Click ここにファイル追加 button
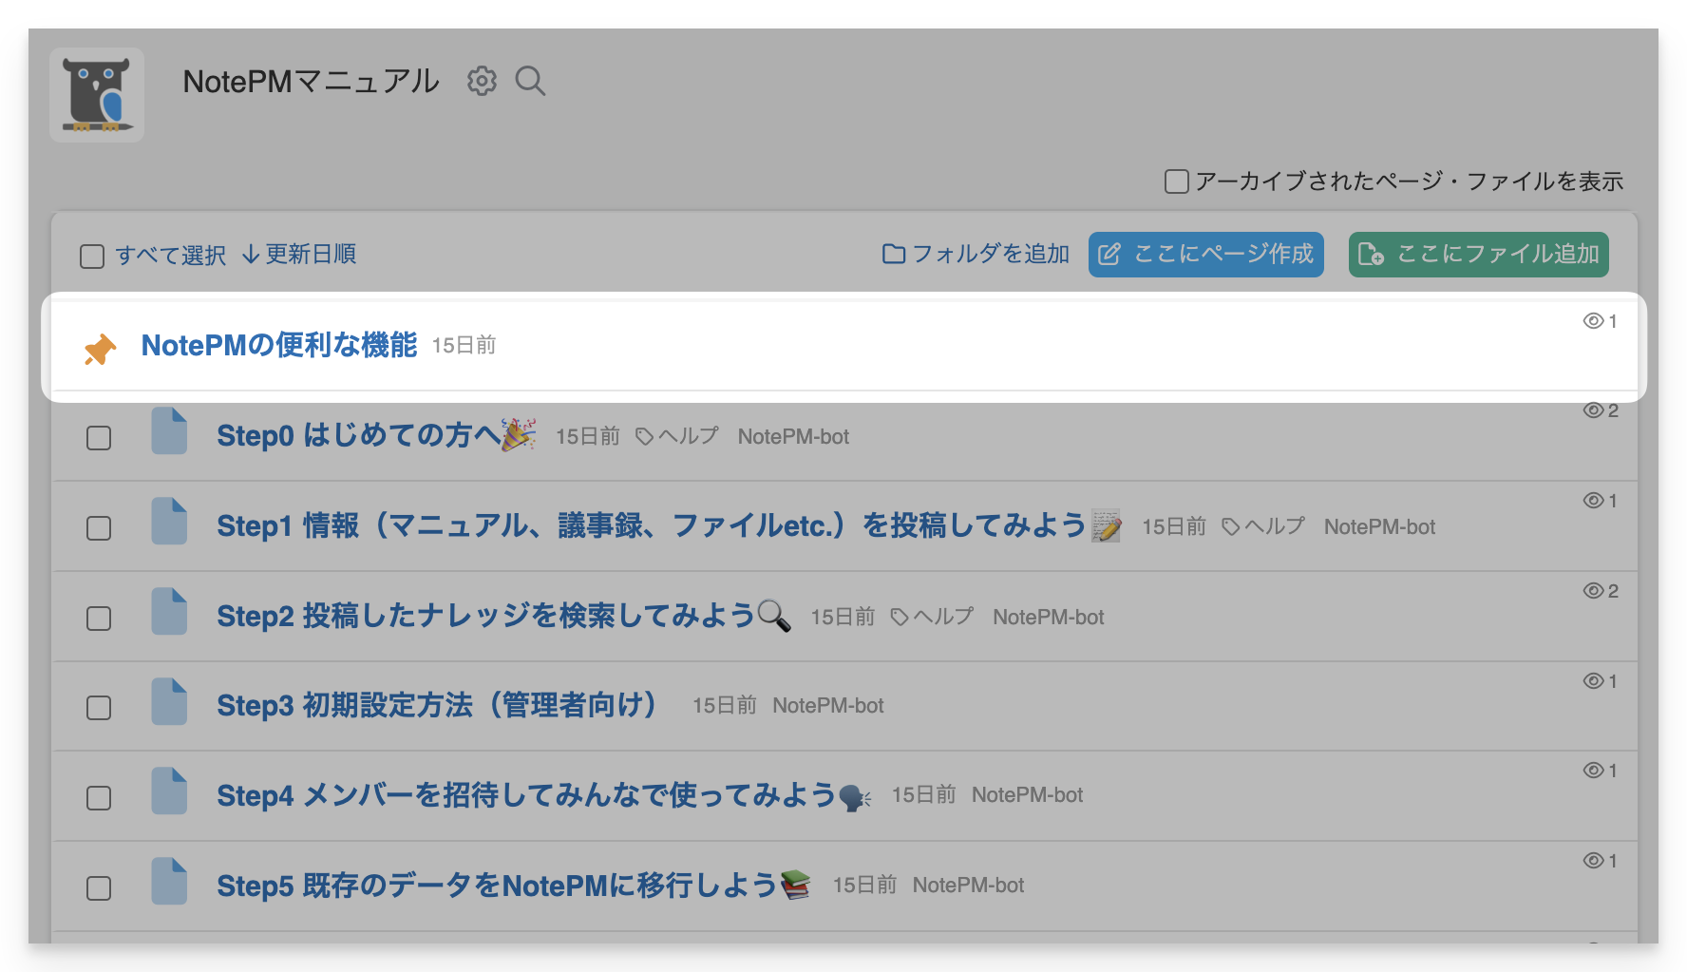Viewport: 1687px width, 972px height. point(1478,255)
